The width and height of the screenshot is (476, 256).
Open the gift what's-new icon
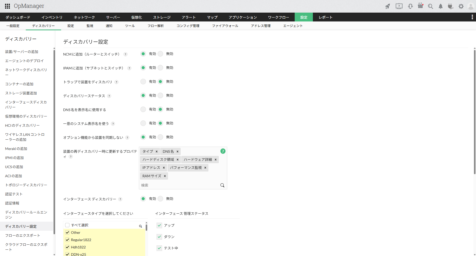pyautogui.click(x=420, y=6)
